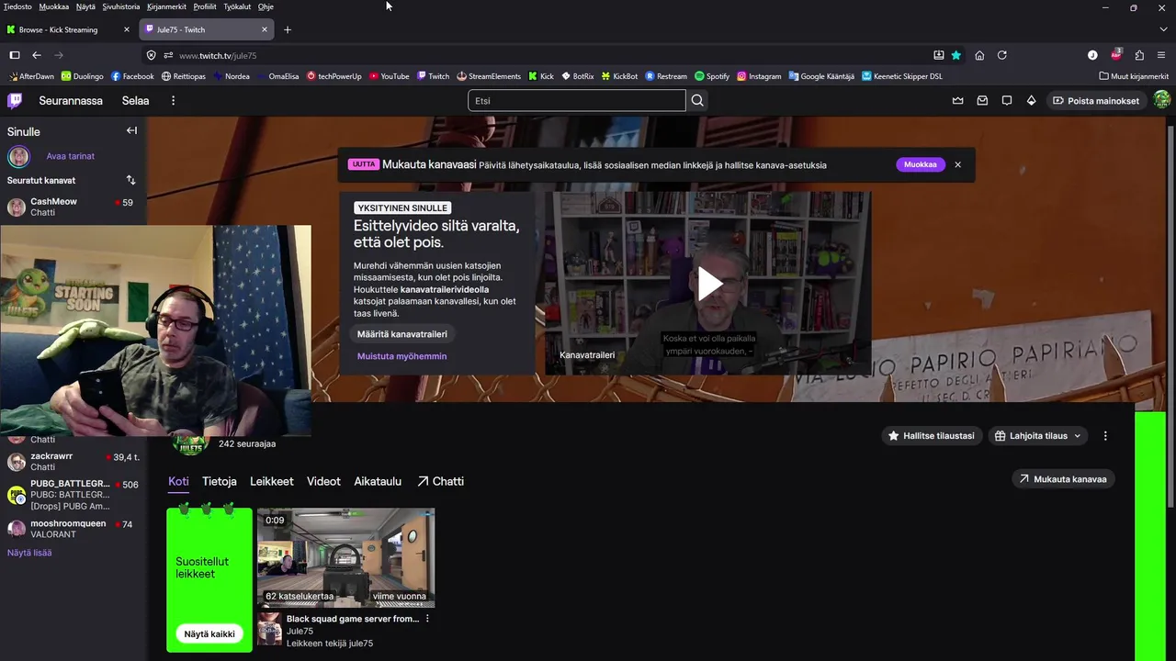Expand followed channels with Näytä lisää
The height and width of the screenshot is (661, 1176).
tap(29, 553)
